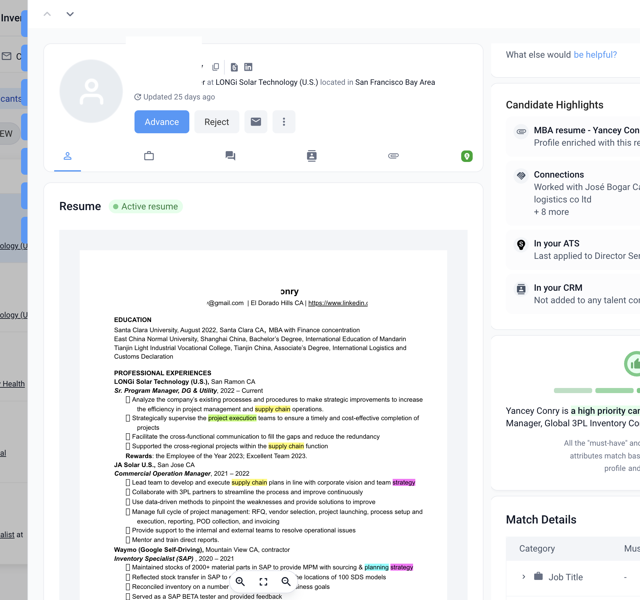Click the 'be helpful?' link
The image size is (640, 600).
595,55
